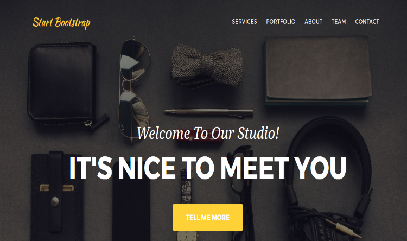Click the headphone audio jack plug
The width and height of the screenshot is (407, 241).
[x=345, y=229]
